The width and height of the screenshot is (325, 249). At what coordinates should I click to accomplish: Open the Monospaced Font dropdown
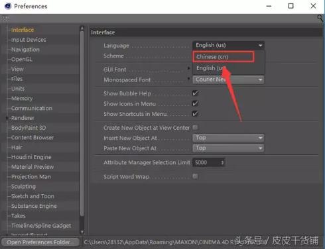[x=228, y=79]
